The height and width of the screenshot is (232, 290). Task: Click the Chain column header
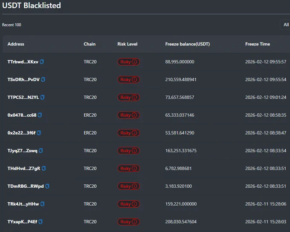tap(90, 44)
